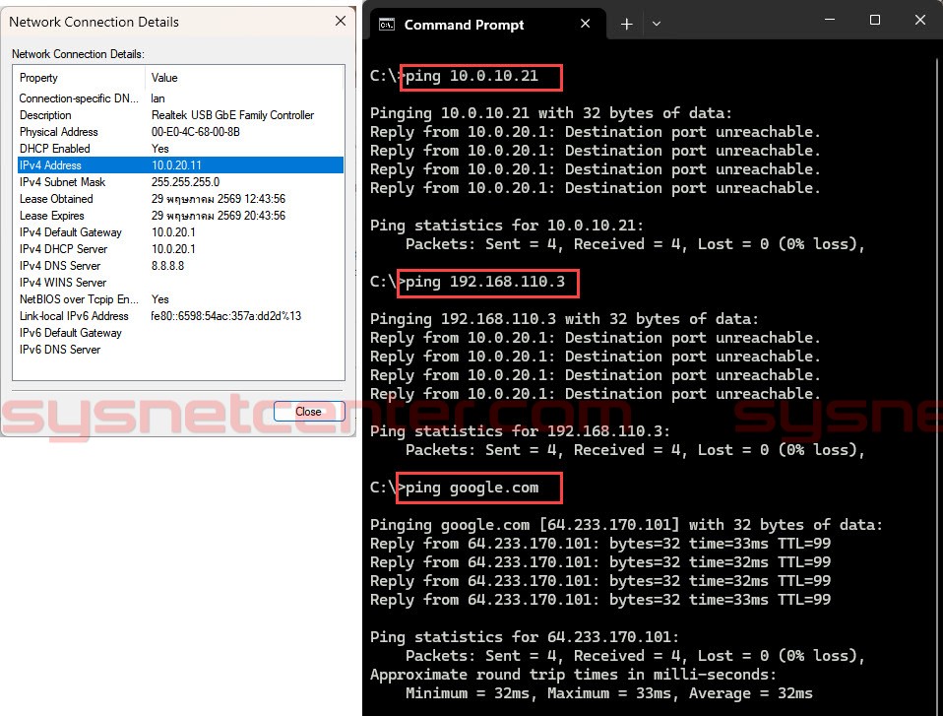The height and width of the screenshot is (716, 943).
Task: Click the 255.255.255.0 subnet mask value
Action: click(185, 181)
